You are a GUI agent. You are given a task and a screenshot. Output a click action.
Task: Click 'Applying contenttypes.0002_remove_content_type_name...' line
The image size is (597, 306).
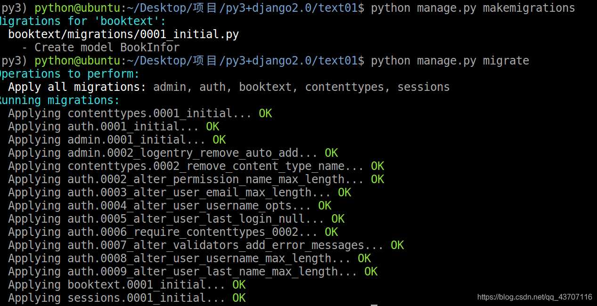click(x=196, y=166)
